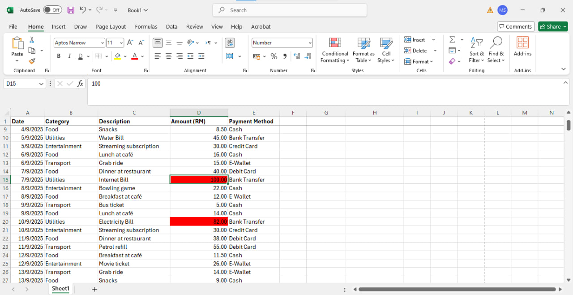Switch to the Formulas ribbon tab
Image resolution: width=573 pixels, height=295 pixels.
[x=146, y=26]
